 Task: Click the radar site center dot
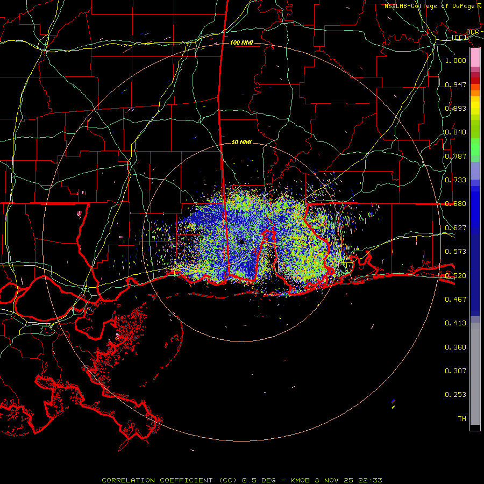[x=242, y=241]
